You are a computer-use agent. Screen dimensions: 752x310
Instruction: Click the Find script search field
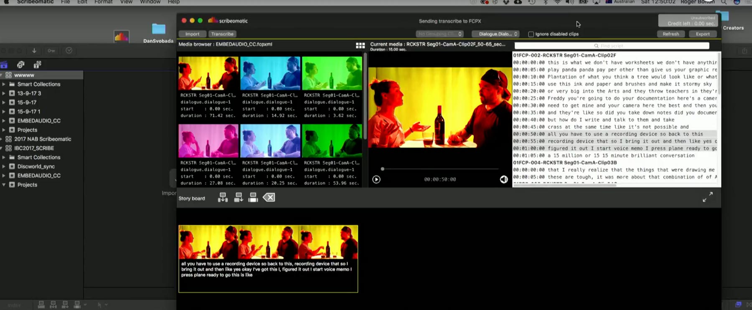(x=612, y=45)
